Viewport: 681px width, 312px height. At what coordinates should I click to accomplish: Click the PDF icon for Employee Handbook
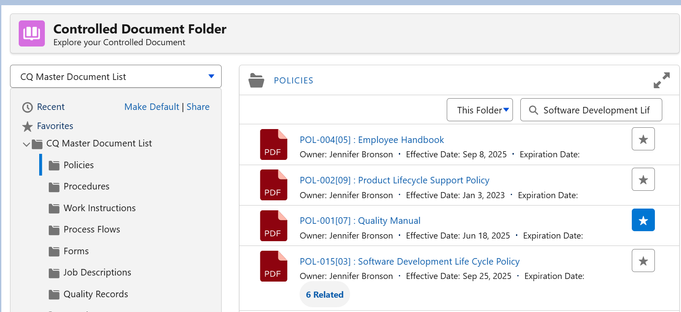[273, 144]
